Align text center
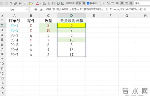This screenshot has height=96, width=150. point(122,3)
